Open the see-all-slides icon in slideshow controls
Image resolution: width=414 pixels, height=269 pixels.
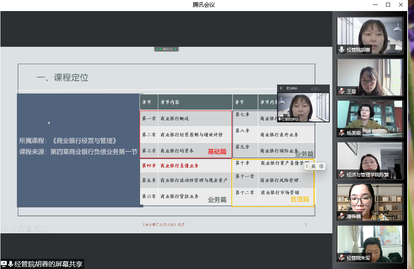(29, 229)
